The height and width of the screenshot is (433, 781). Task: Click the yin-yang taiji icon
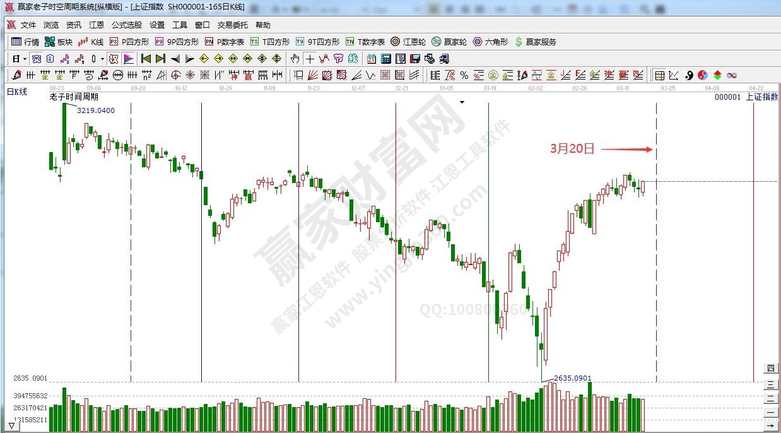[x=689, y=75]
